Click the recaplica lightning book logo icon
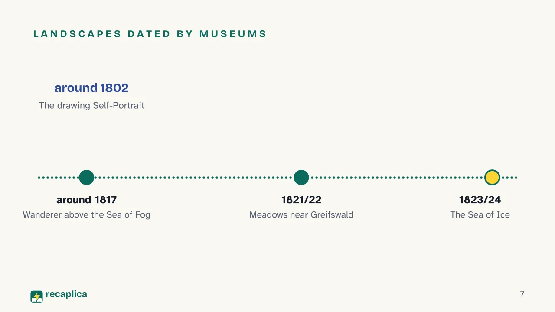Screen dimensions: 555x312 click(36, 296)
